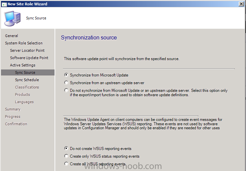Click the Synchronization source heading
Image resolution: width=246 pixels, height=171 pixels.
[89, 38]
